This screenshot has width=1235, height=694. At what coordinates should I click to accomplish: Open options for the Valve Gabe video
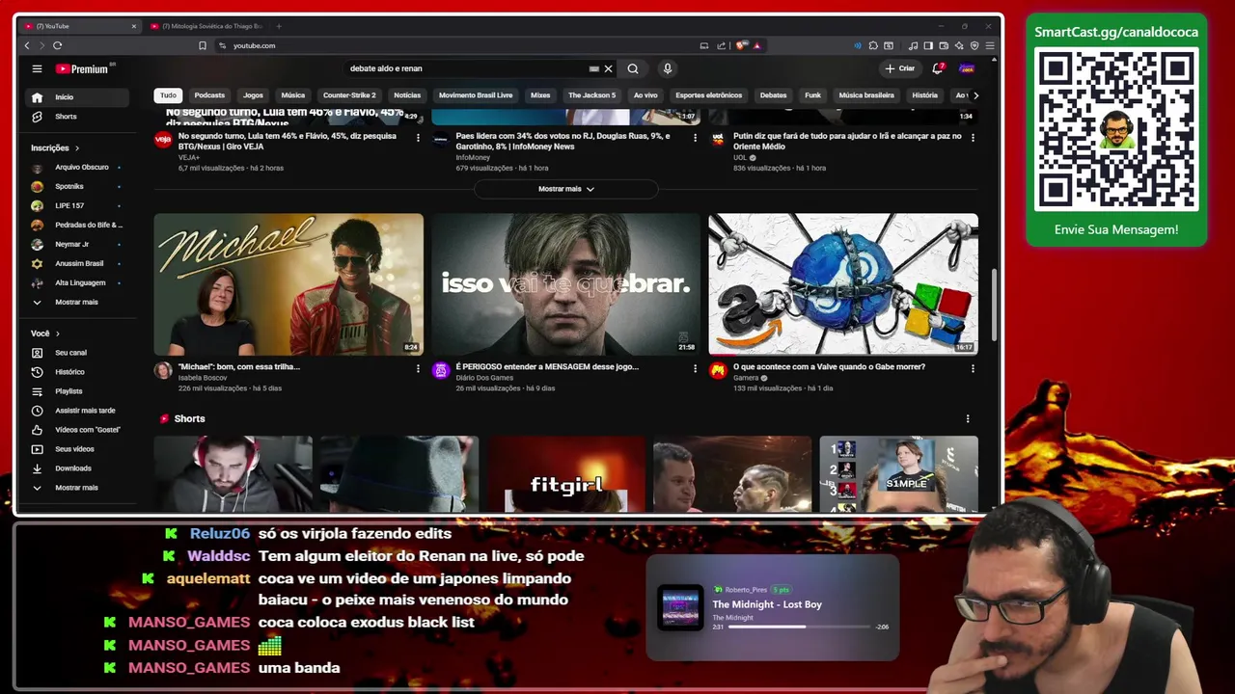click(973, 368)
